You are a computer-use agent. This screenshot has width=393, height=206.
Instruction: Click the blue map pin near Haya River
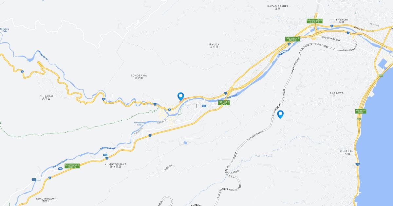click(180, 96)
